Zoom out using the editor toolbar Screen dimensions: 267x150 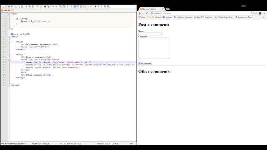pos(56,7)
